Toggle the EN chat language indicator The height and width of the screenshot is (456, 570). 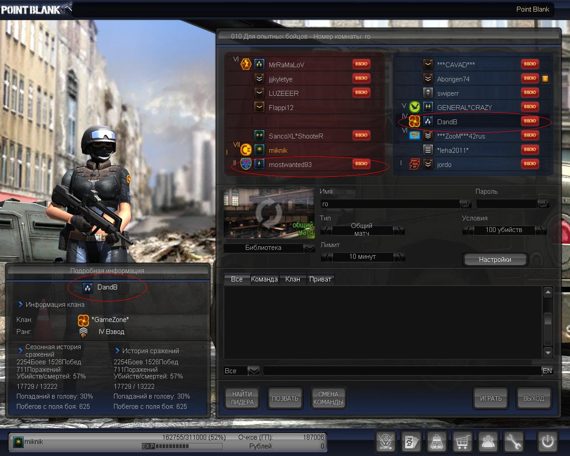547,370
